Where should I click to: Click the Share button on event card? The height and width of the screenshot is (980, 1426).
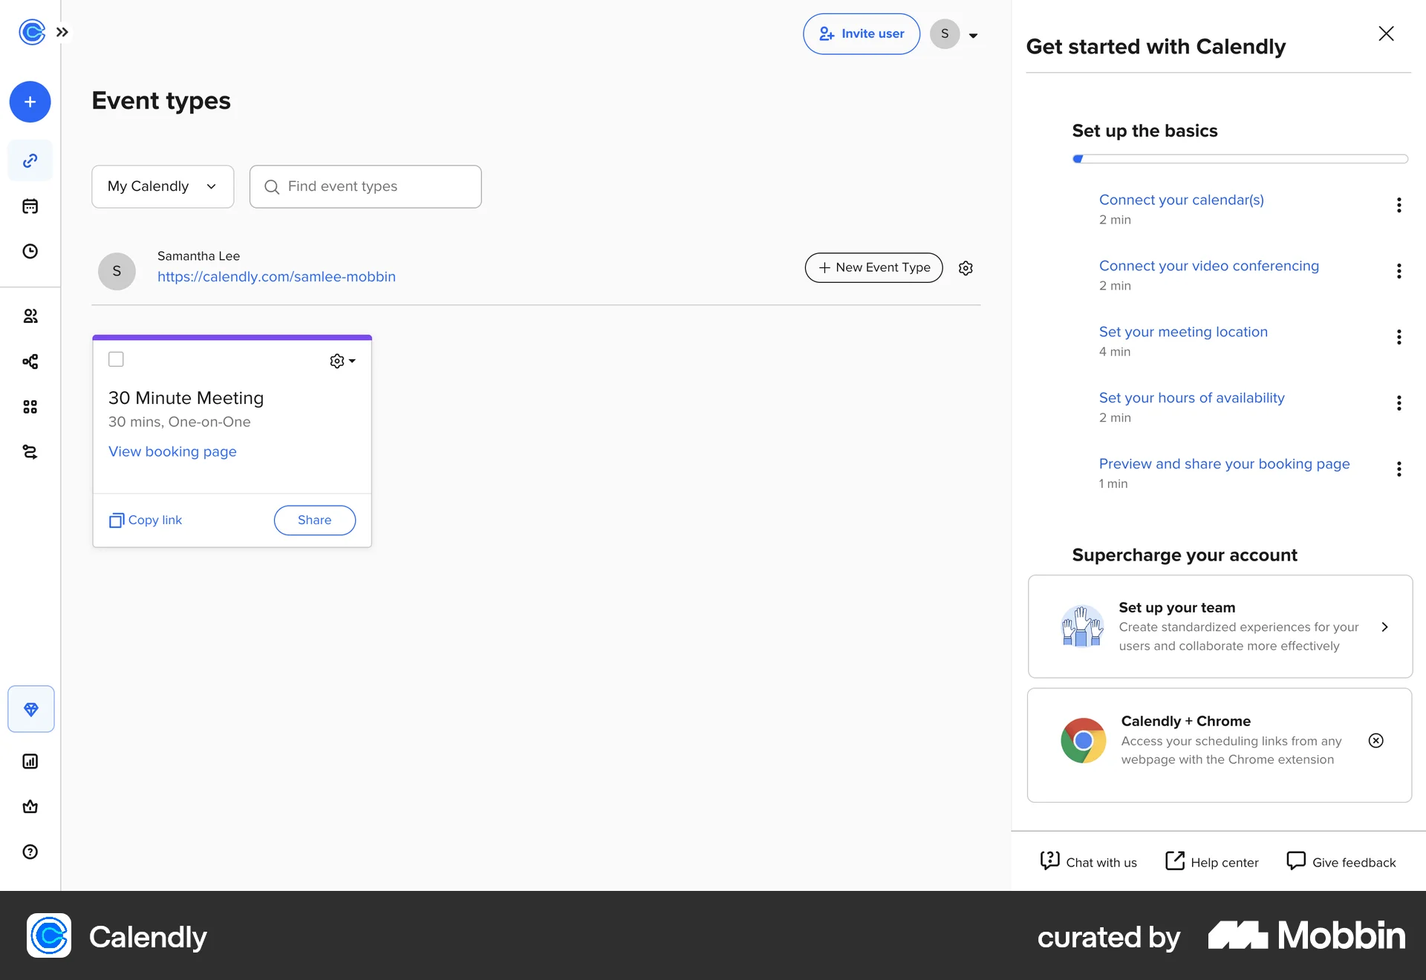(x=315, y=520)
